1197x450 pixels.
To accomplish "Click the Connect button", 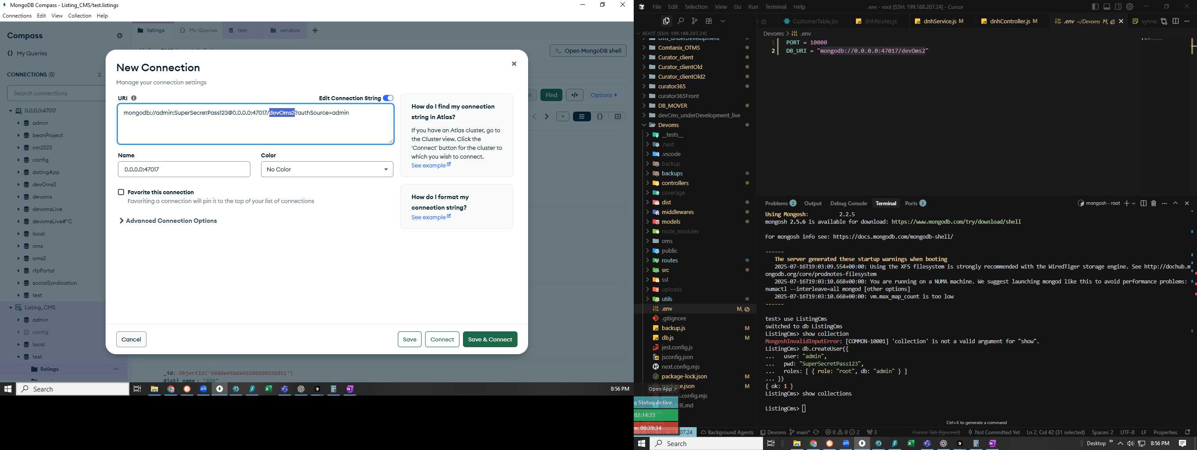I will coord(442,339).
